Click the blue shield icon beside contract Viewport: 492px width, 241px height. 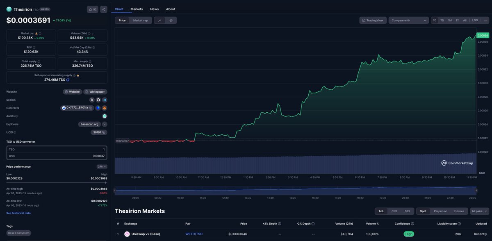[x=98, y=108]
